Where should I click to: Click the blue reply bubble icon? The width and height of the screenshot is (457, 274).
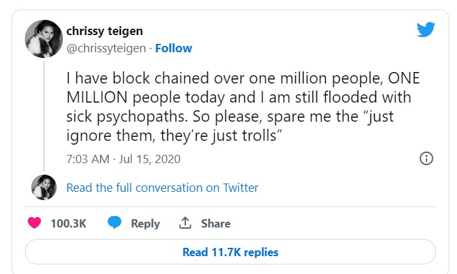click(x=115, y=223)
